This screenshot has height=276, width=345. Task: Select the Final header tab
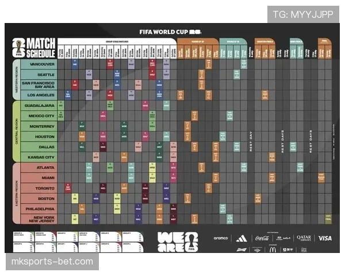point(324,41)
